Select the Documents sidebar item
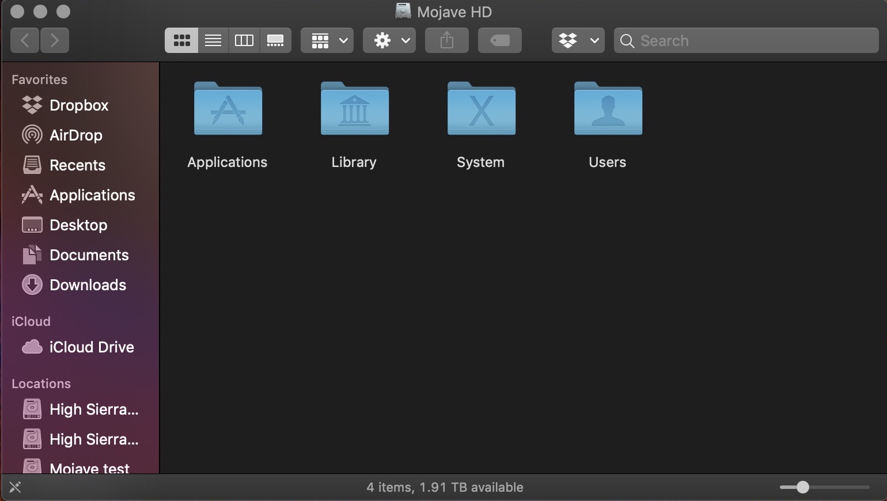Viewport: 887px width, 501px height. (x=89, y=255)
